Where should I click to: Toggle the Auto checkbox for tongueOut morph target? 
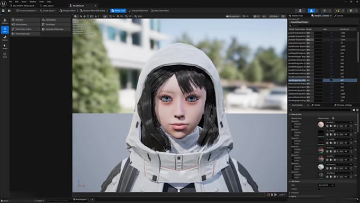click(x=331, y=43)
